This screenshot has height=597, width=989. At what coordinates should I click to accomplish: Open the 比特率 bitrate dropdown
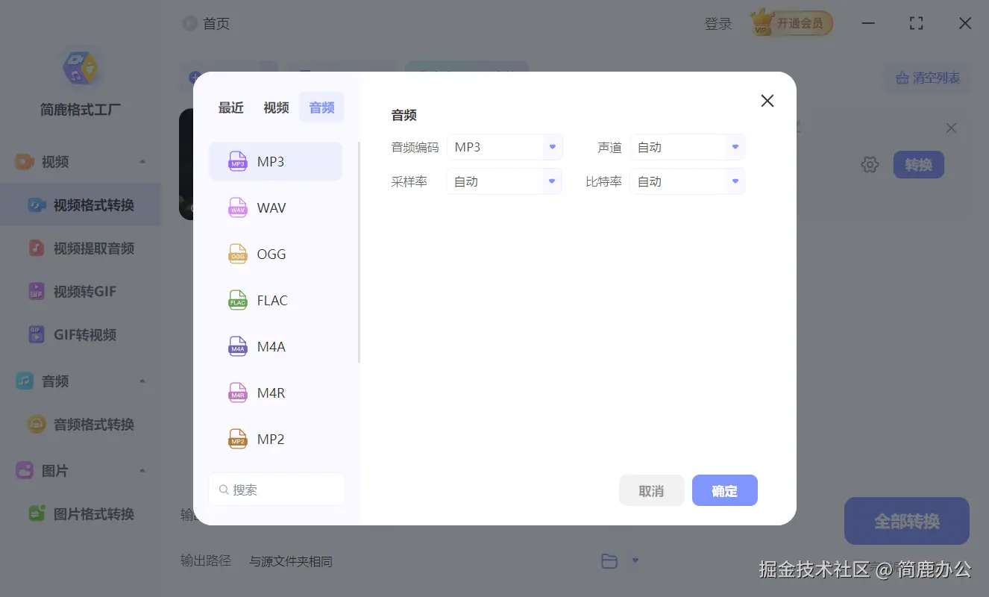point(685,181)
